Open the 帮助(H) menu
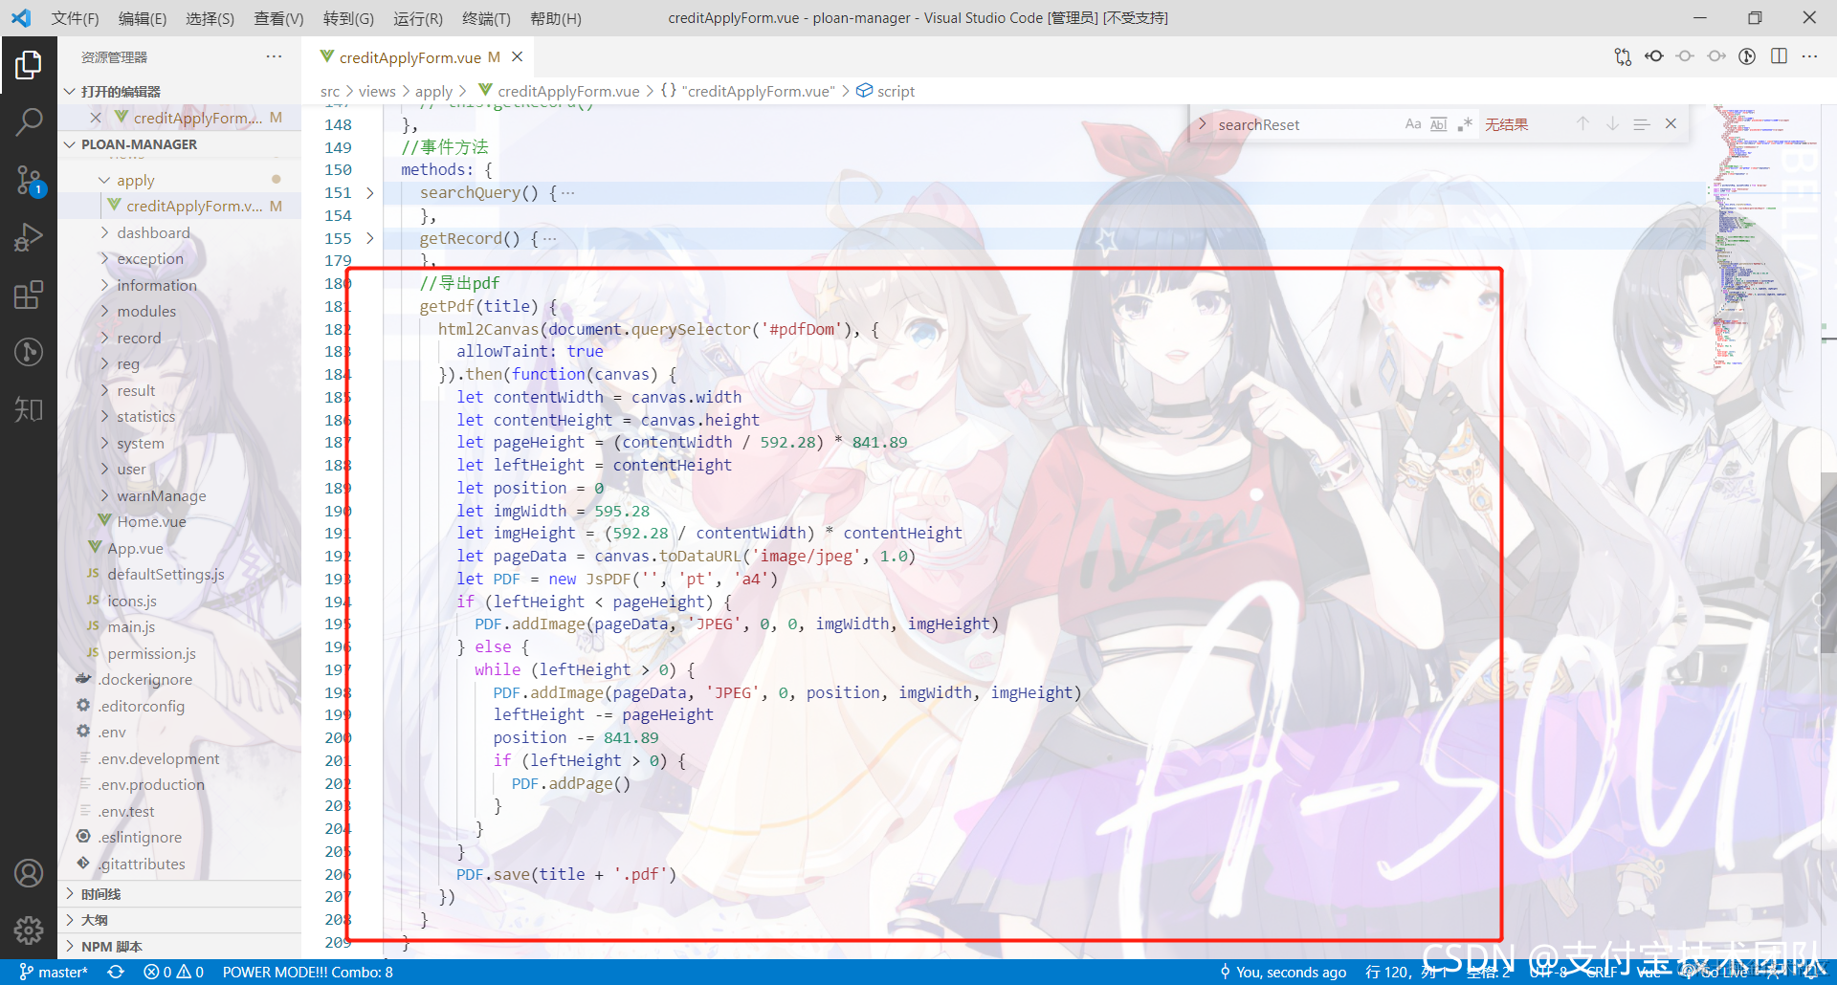Viewport: 1837px width, 985px height. coord(555,18)
